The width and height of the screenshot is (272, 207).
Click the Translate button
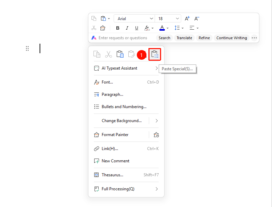184,38
